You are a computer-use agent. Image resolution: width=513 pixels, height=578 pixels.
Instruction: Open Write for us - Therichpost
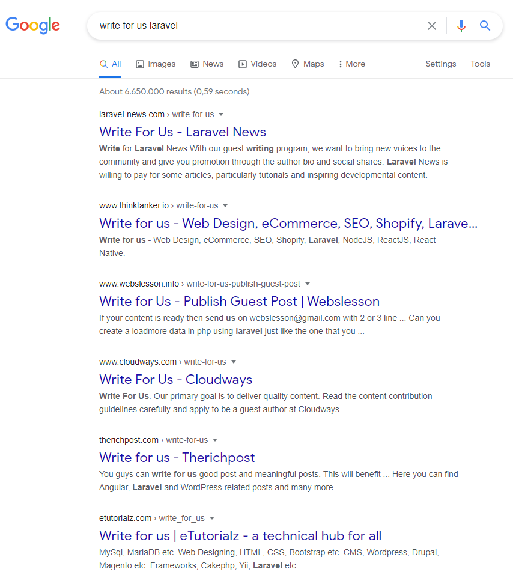tap(177, 458)
